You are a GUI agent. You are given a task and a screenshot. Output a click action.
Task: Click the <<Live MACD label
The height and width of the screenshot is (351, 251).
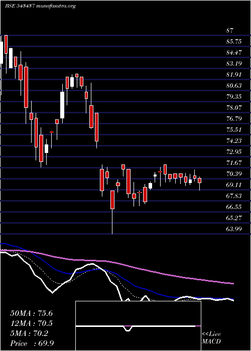click(x=211, y=338)
